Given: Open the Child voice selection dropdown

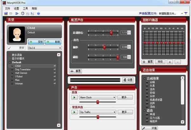Looking at the screenshot, I should point(45,48).
